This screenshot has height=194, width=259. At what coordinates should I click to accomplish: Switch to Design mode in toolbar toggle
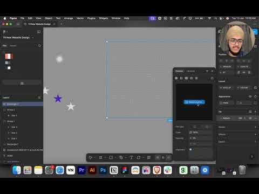point(163,157)
